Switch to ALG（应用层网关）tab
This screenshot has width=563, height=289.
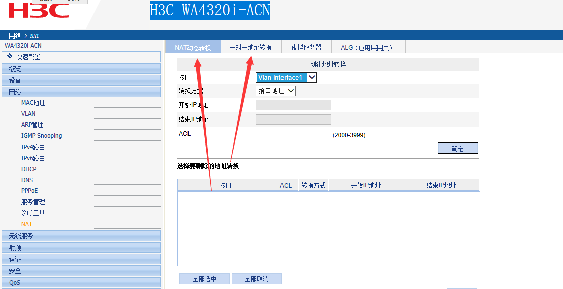tap(368, 47)
